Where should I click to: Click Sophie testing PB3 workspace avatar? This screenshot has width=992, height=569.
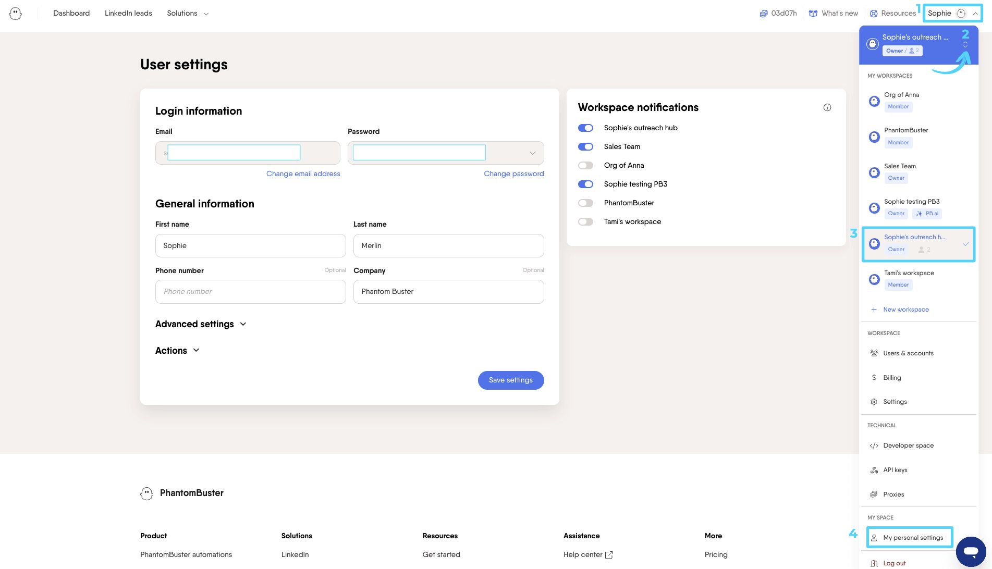coord(875,208)
